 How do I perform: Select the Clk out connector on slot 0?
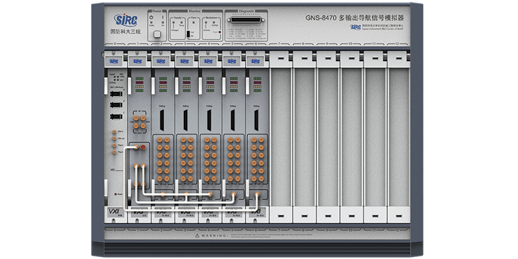[x=114, y=138]
